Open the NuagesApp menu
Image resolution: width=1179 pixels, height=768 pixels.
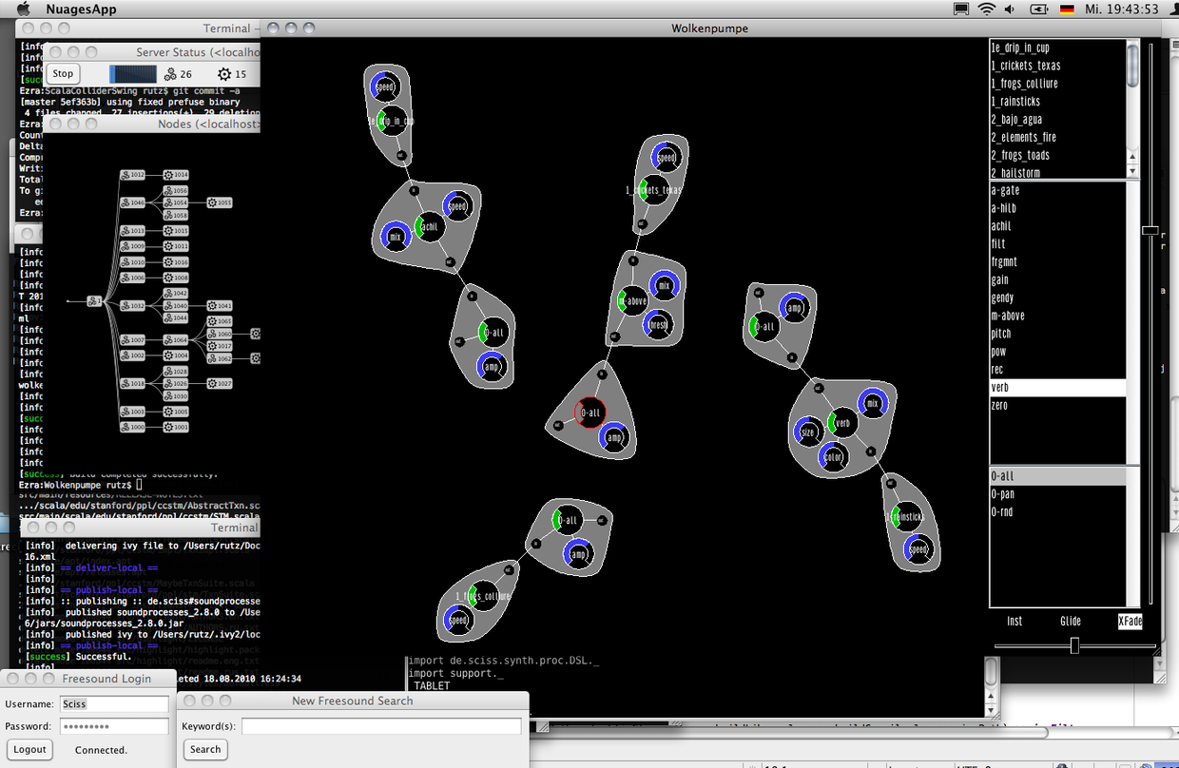[80, 10]
